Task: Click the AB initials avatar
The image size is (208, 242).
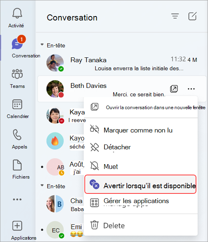Action: point(55,167)
